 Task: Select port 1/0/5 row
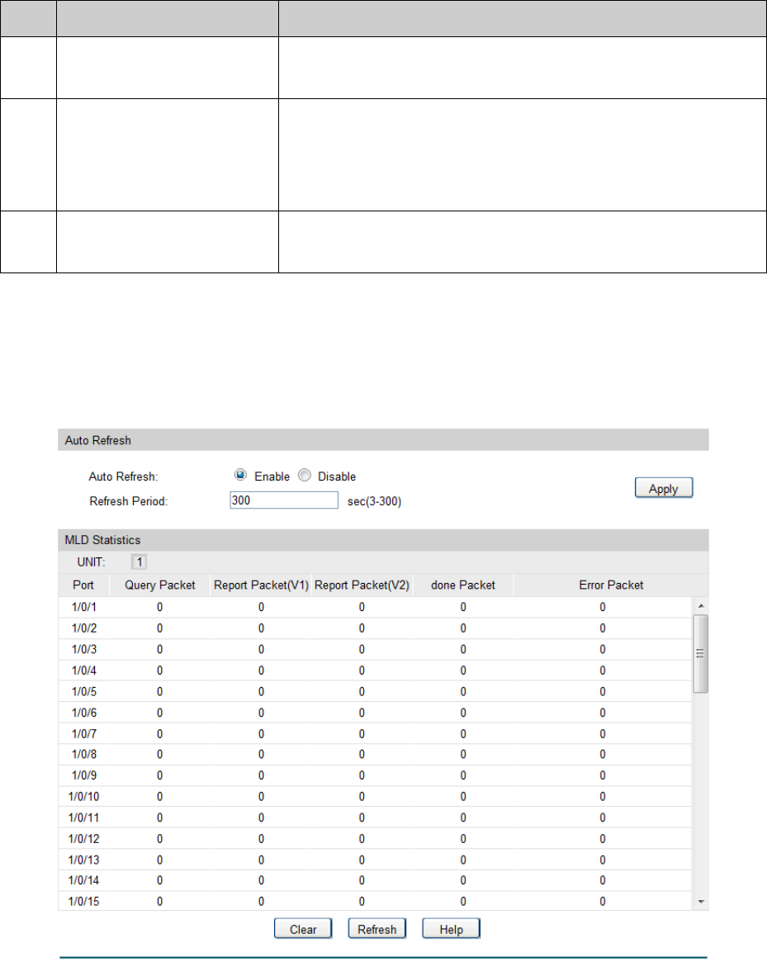tap(376, 691)
